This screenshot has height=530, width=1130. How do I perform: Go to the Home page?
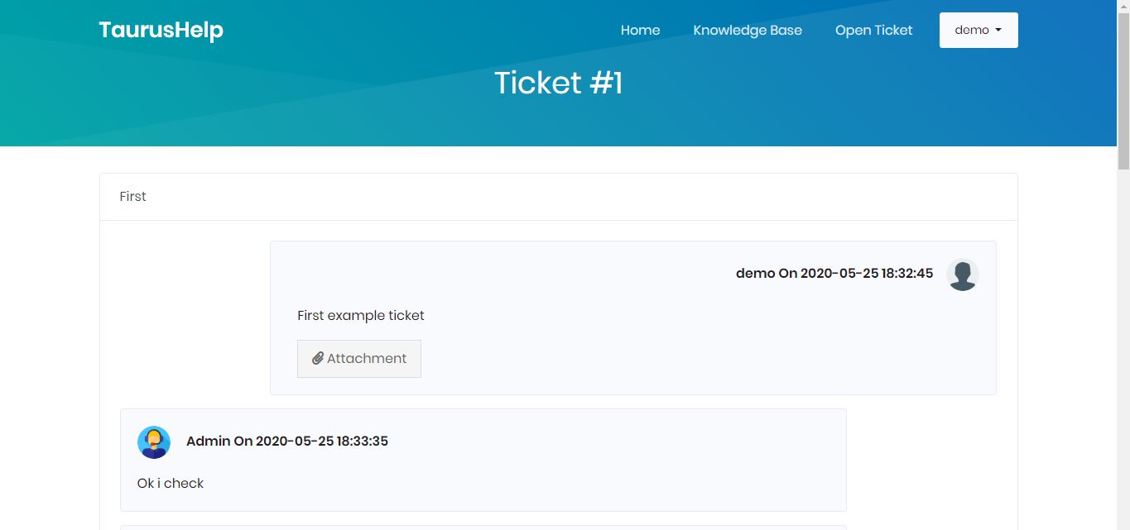click(640, 31)
